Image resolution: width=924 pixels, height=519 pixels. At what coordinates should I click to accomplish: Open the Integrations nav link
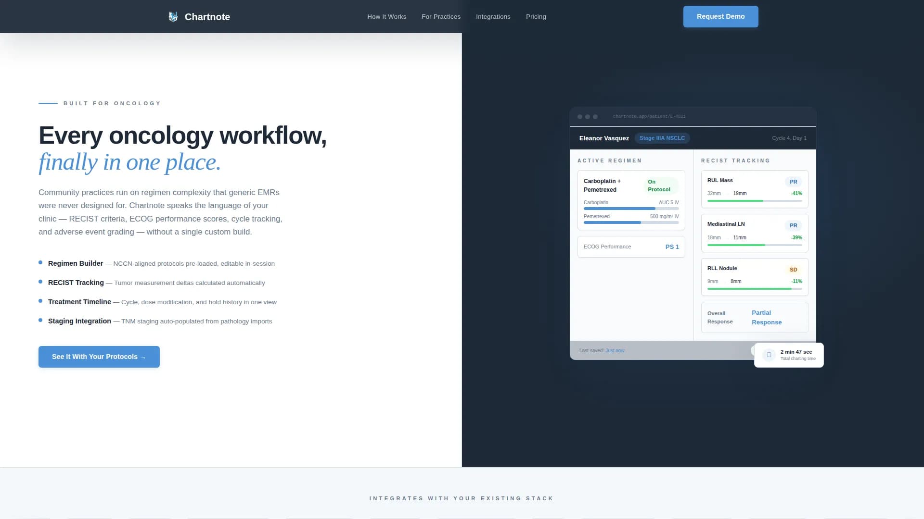point(493,17)
